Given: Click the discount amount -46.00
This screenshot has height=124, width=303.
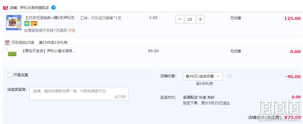Looking at the screenshot, I should [293, 76].
